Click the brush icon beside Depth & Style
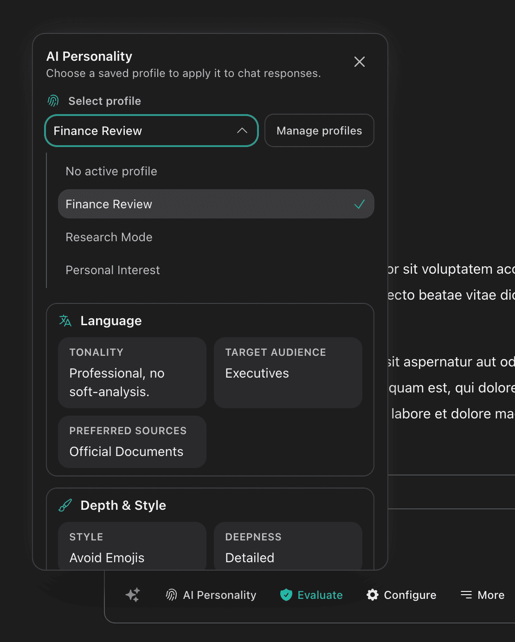 (65, 505)
